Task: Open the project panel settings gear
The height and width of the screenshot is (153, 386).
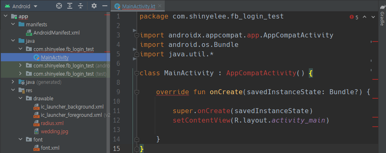Action: click(x=94, y=6)
